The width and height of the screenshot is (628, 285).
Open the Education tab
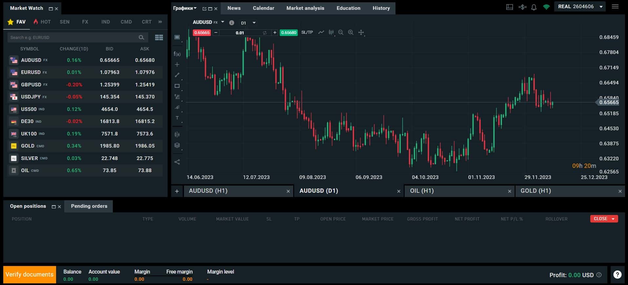(348, 8)
